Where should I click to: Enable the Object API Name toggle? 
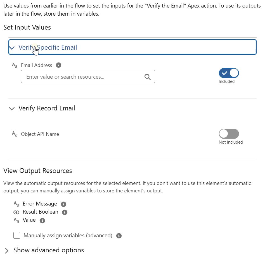pos(229,134)
